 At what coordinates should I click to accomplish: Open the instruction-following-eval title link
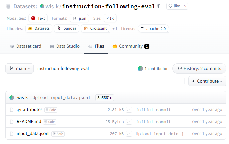point(109,6)
